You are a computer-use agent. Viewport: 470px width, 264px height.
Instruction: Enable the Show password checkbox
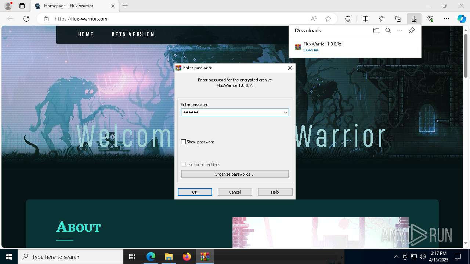click(x=184, y=142)
